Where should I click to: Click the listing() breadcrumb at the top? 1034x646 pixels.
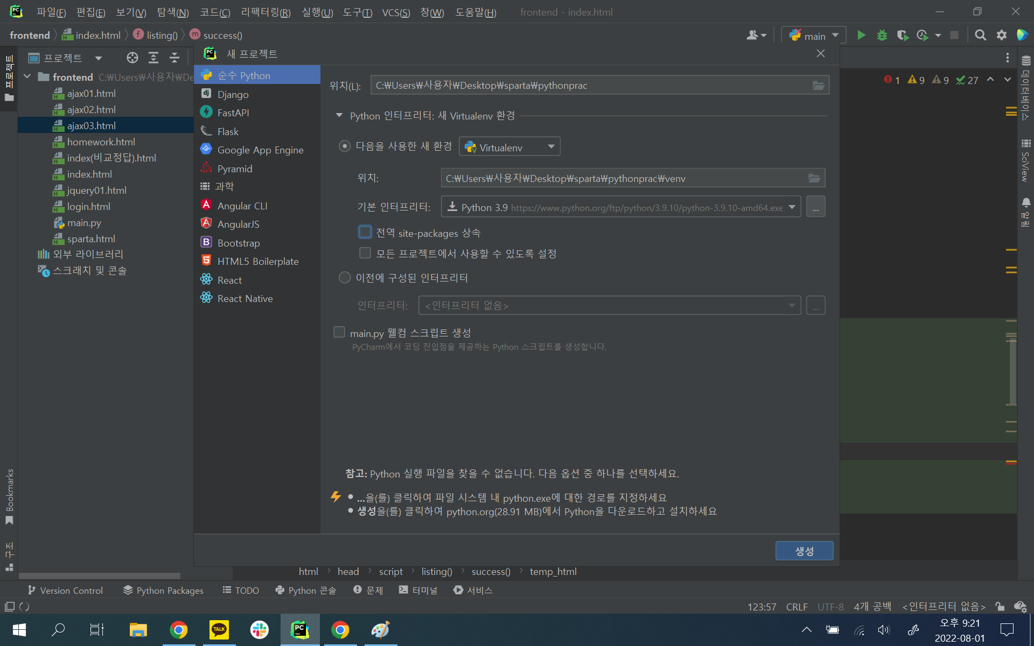(155, 35)
